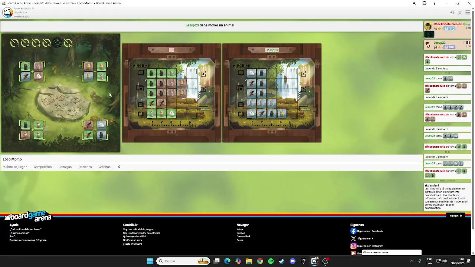The height and width of the screenshot is (267, 475).
Task: Expand the system tray hidden icons chevron
Action: point(412,261)
